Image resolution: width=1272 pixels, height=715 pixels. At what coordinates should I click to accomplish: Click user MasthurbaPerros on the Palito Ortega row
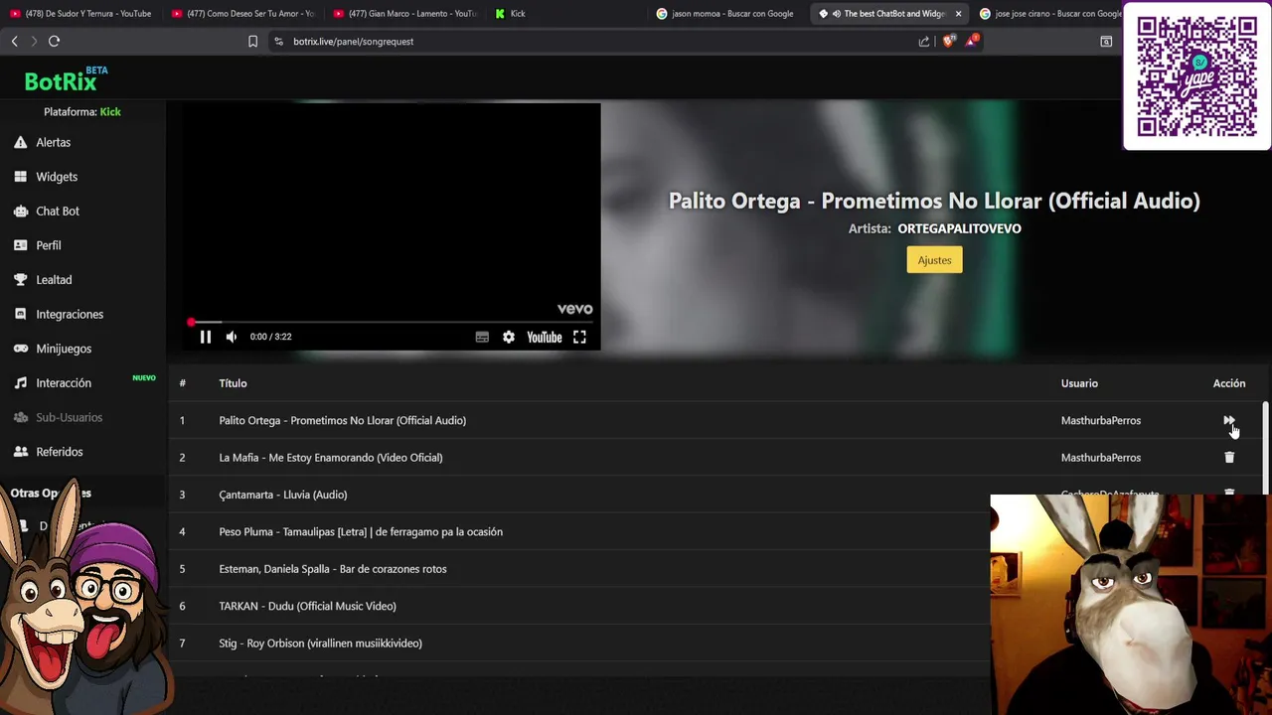pyautogui.click(x=1101, y=420)
